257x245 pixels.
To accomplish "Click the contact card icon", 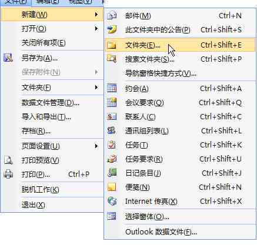I will click(112, 116).
